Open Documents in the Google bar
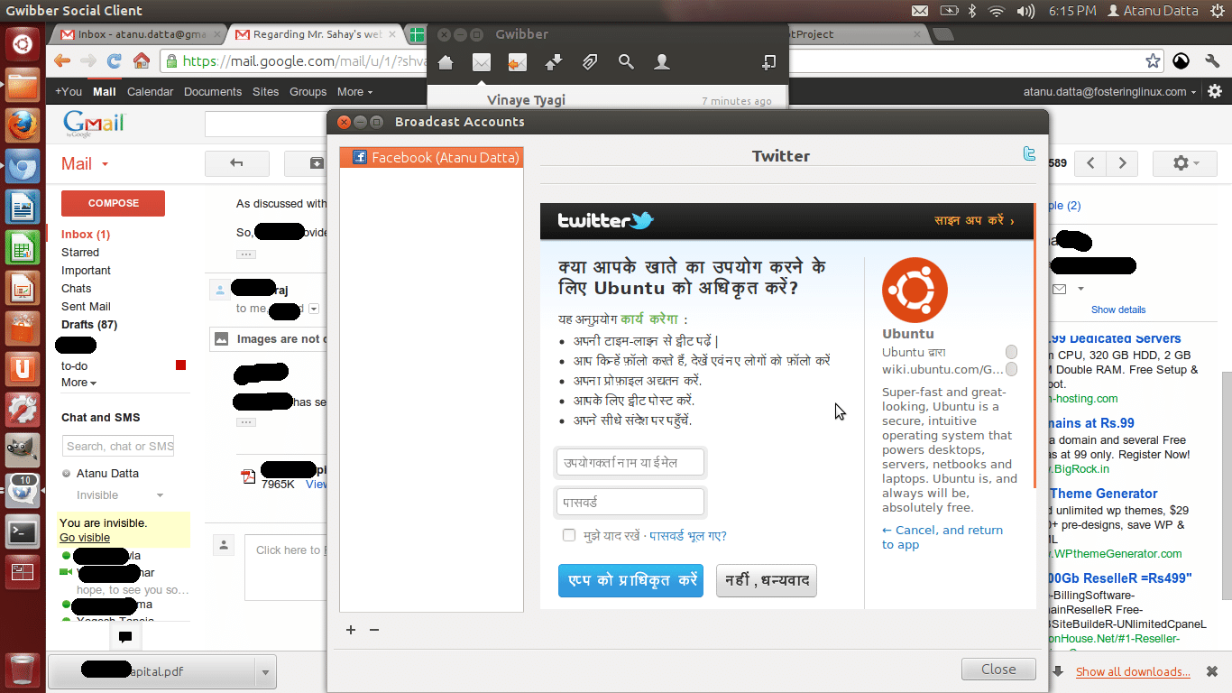1232x693 pixels. point(213,91)
